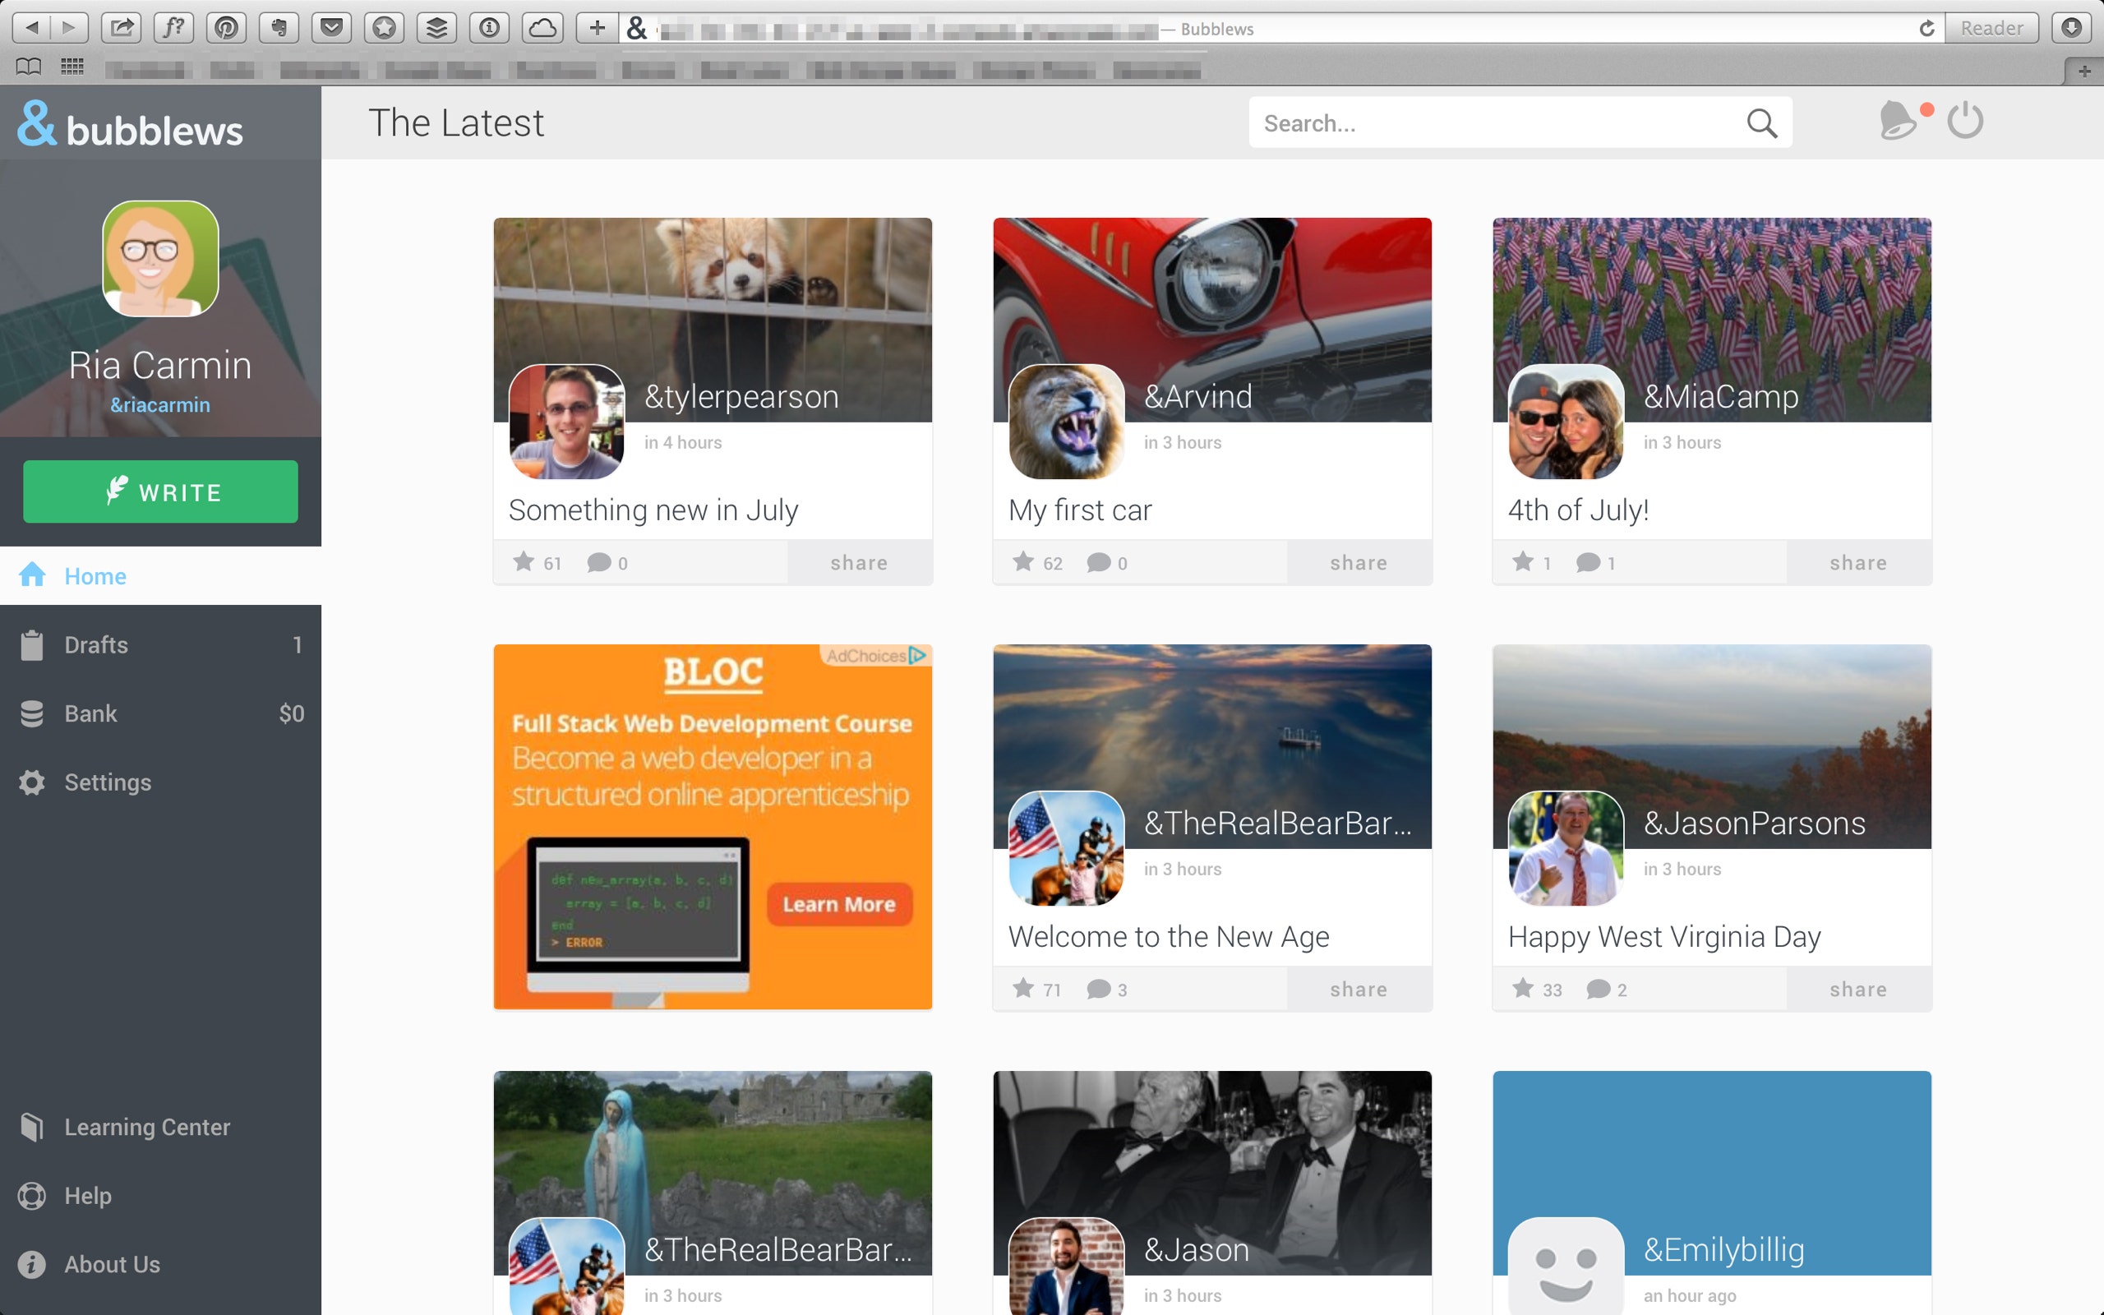Click the power logout icon

1965,120
